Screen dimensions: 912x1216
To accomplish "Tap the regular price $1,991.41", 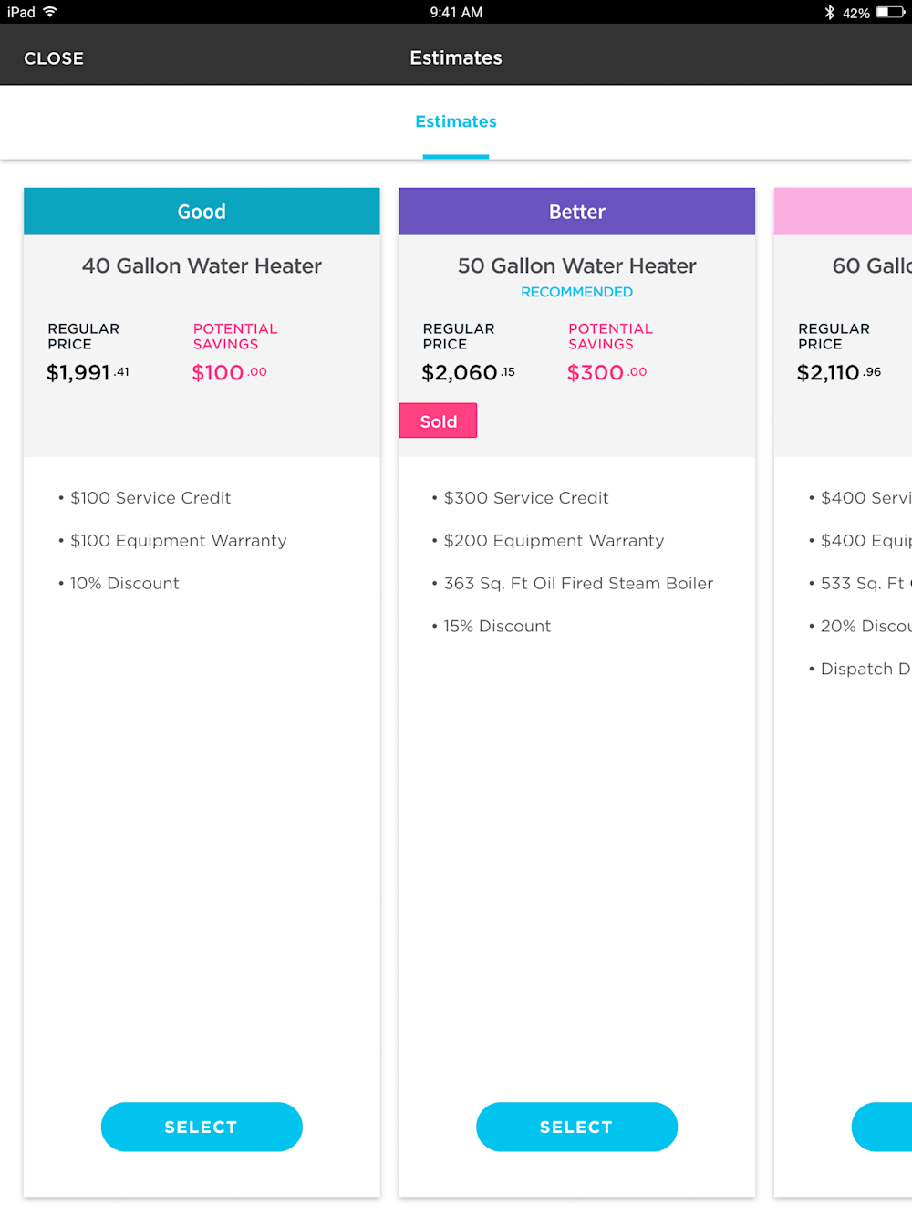I will pyautogui.click(x=87, y=371).
